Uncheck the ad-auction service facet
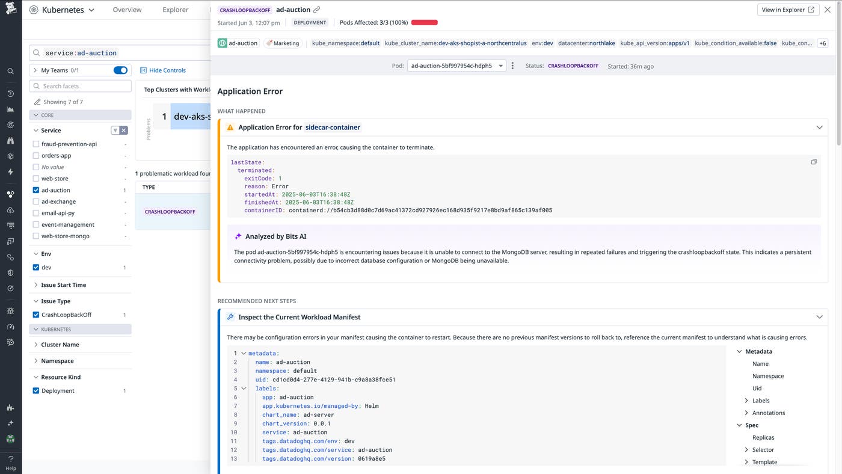The height and width of the screenshot is (474, 842). point(35,189)
